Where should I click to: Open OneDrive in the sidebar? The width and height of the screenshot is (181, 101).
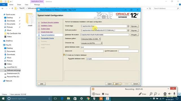pyautogui.click(x=9, y=41)
